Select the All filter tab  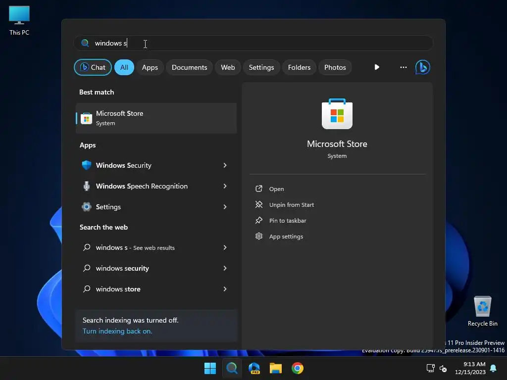[124, 67]
